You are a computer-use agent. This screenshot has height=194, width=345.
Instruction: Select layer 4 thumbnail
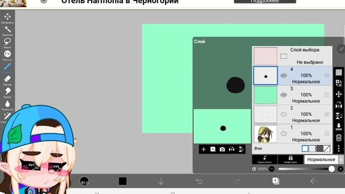point(265,75)
